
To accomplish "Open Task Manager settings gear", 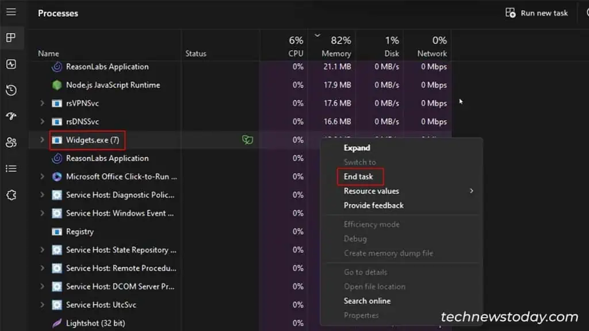I will [x=12, y=195].
